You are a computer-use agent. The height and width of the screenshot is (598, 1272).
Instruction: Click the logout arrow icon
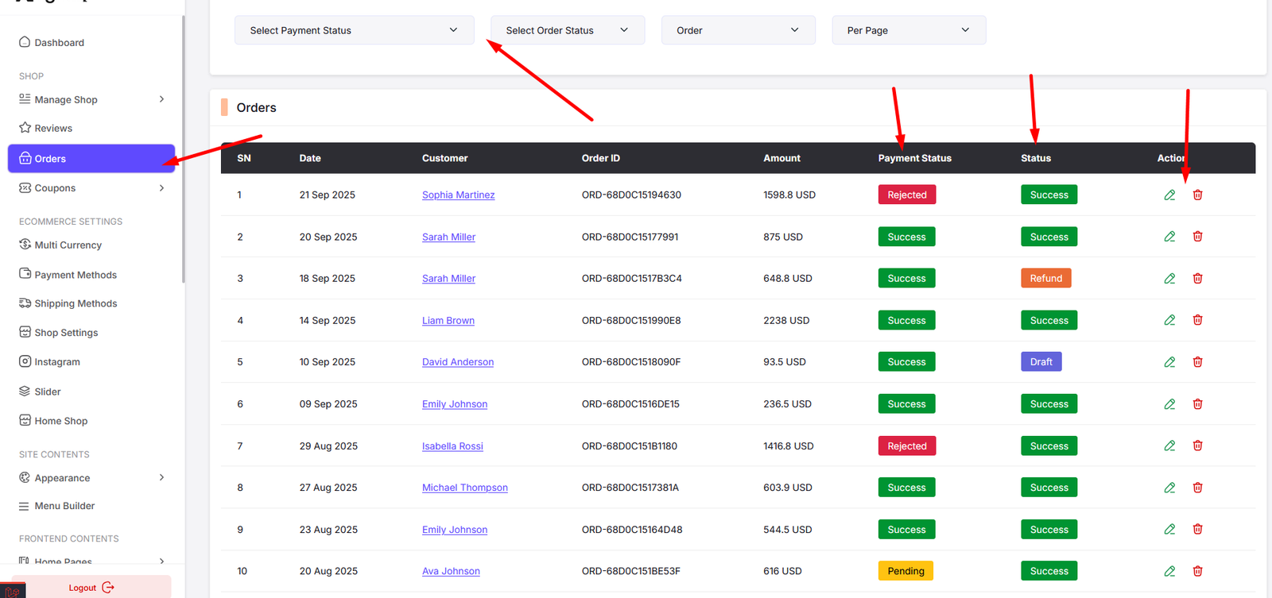pyautogui.click(x=108, y=588)
